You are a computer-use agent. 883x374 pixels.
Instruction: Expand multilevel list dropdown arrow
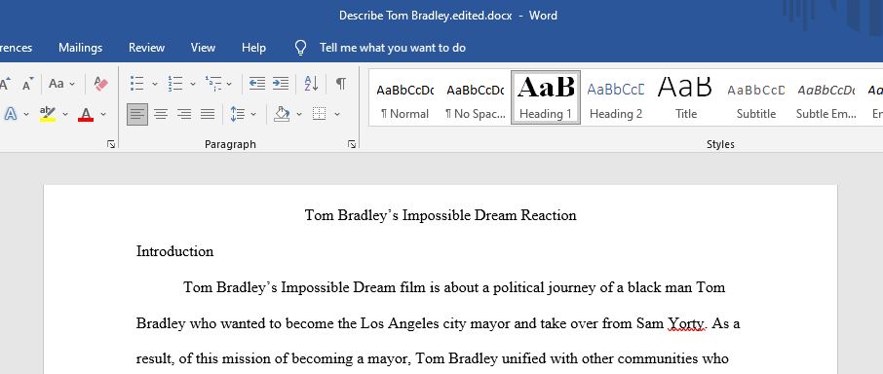(x=229, y=85)
